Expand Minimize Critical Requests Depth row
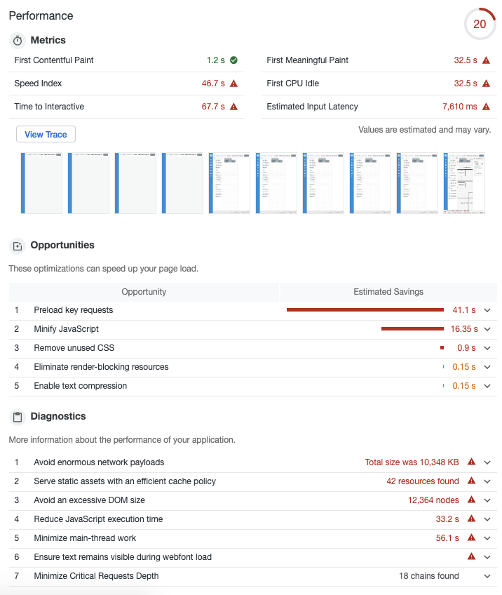 tap(487, 576)
